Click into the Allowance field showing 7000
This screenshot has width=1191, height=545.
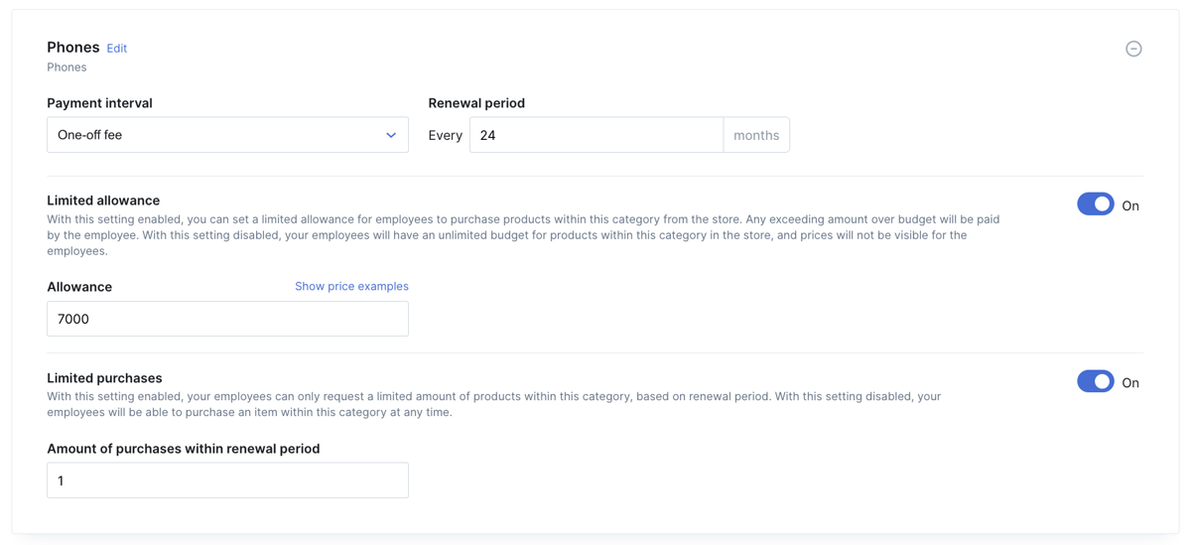point(227,319)
